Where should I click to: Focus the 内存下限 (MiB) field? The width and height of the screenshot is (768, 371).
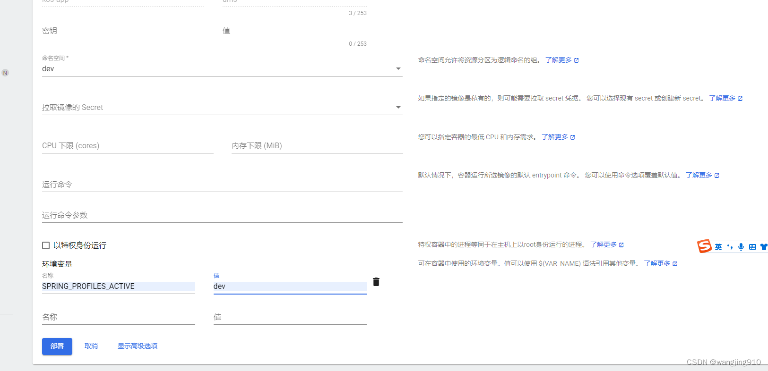[317, 146]
